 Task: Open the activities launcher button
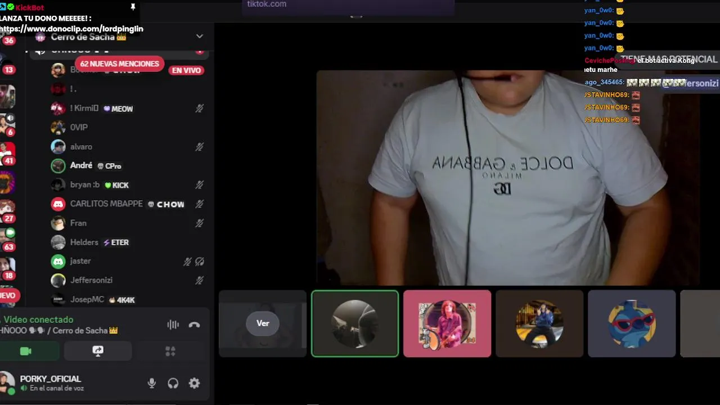coord(170,351)
